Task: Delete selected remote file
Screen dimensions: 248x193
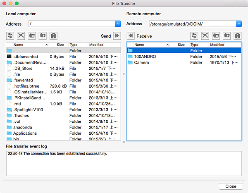Action: click(x=205, y=36)
